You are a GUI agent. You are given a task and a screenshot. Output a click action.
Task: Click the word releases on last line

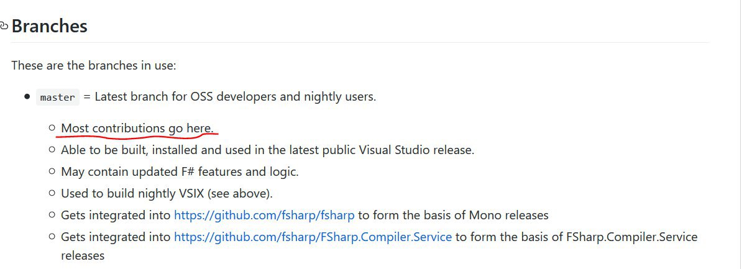(x=83, y=255)
